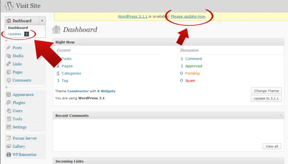
Task: Click the Constructor theme link
Action: click(78, 91)
